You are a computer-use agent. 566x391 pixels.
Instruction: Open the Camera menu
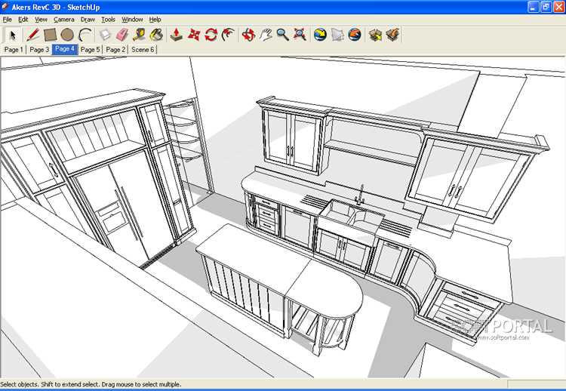(64, 20)
